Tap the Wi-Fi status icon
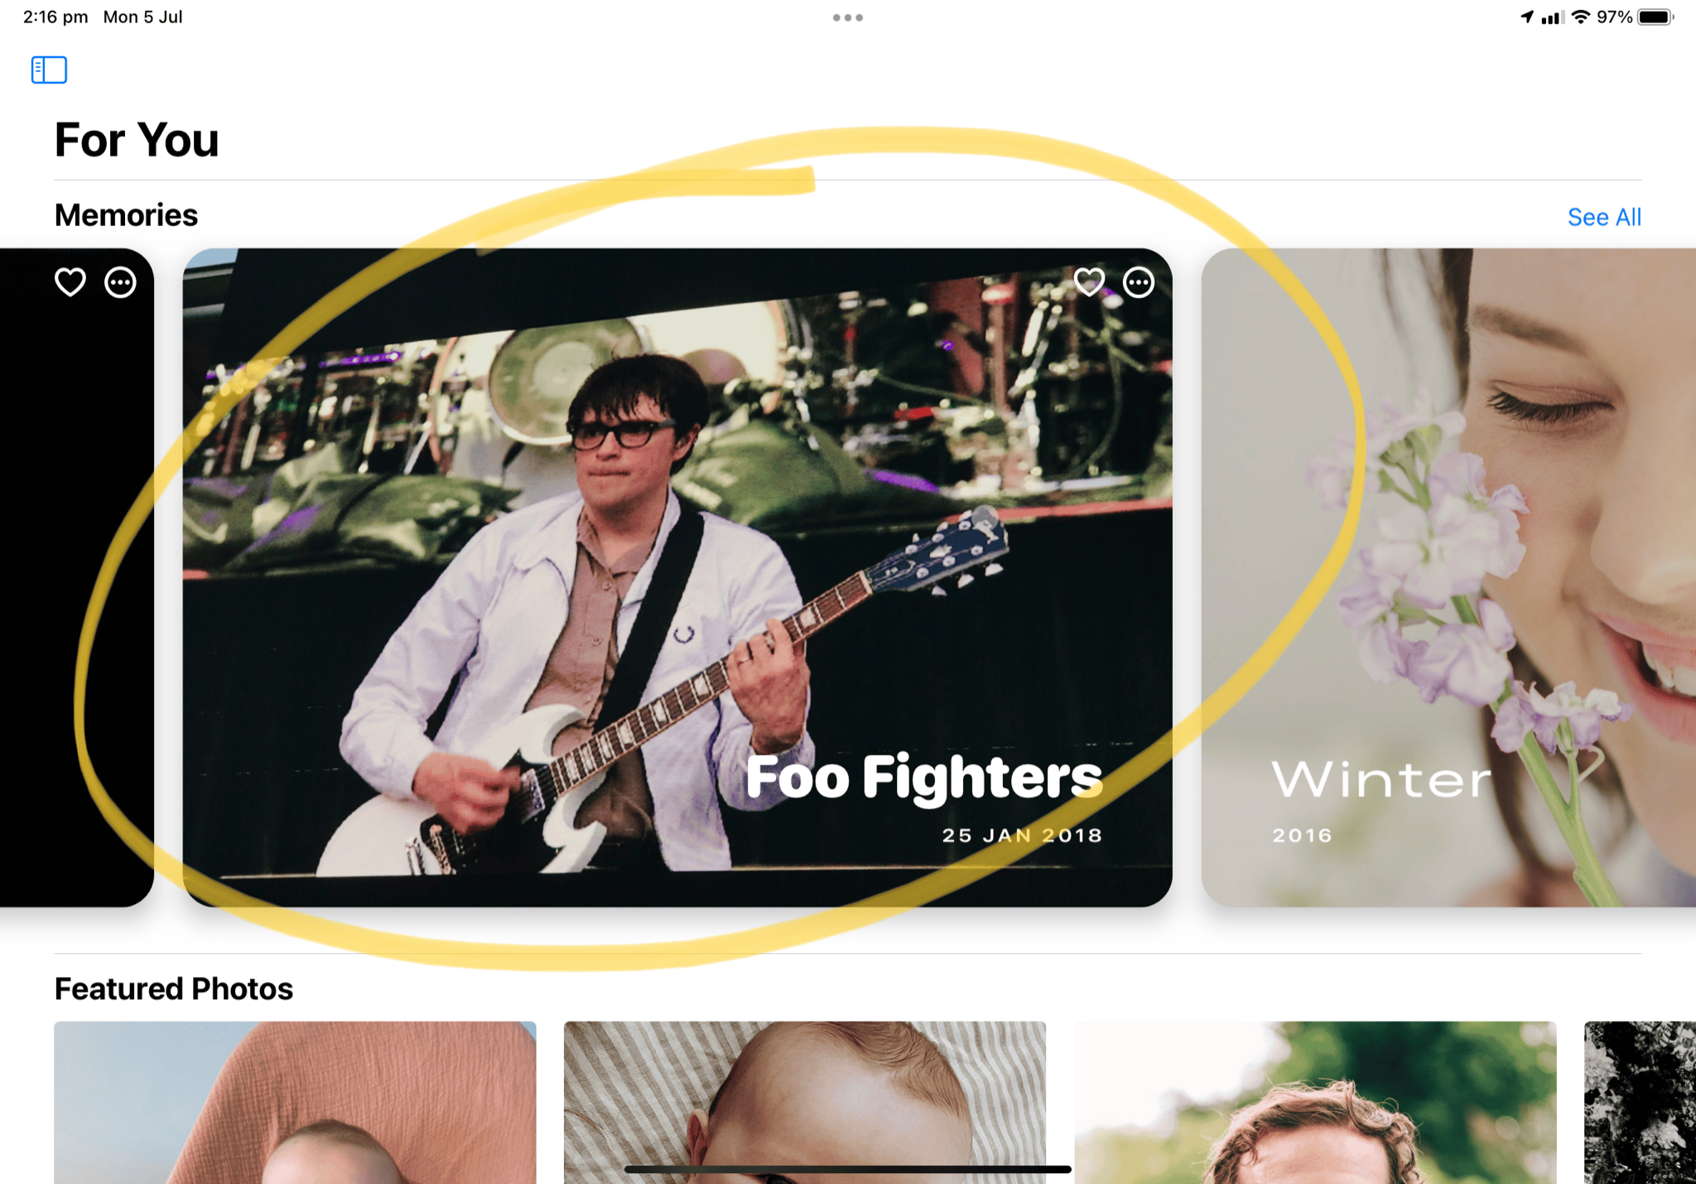The height and width of the screenshot is (1184, 1696). tap(1581, 17)
